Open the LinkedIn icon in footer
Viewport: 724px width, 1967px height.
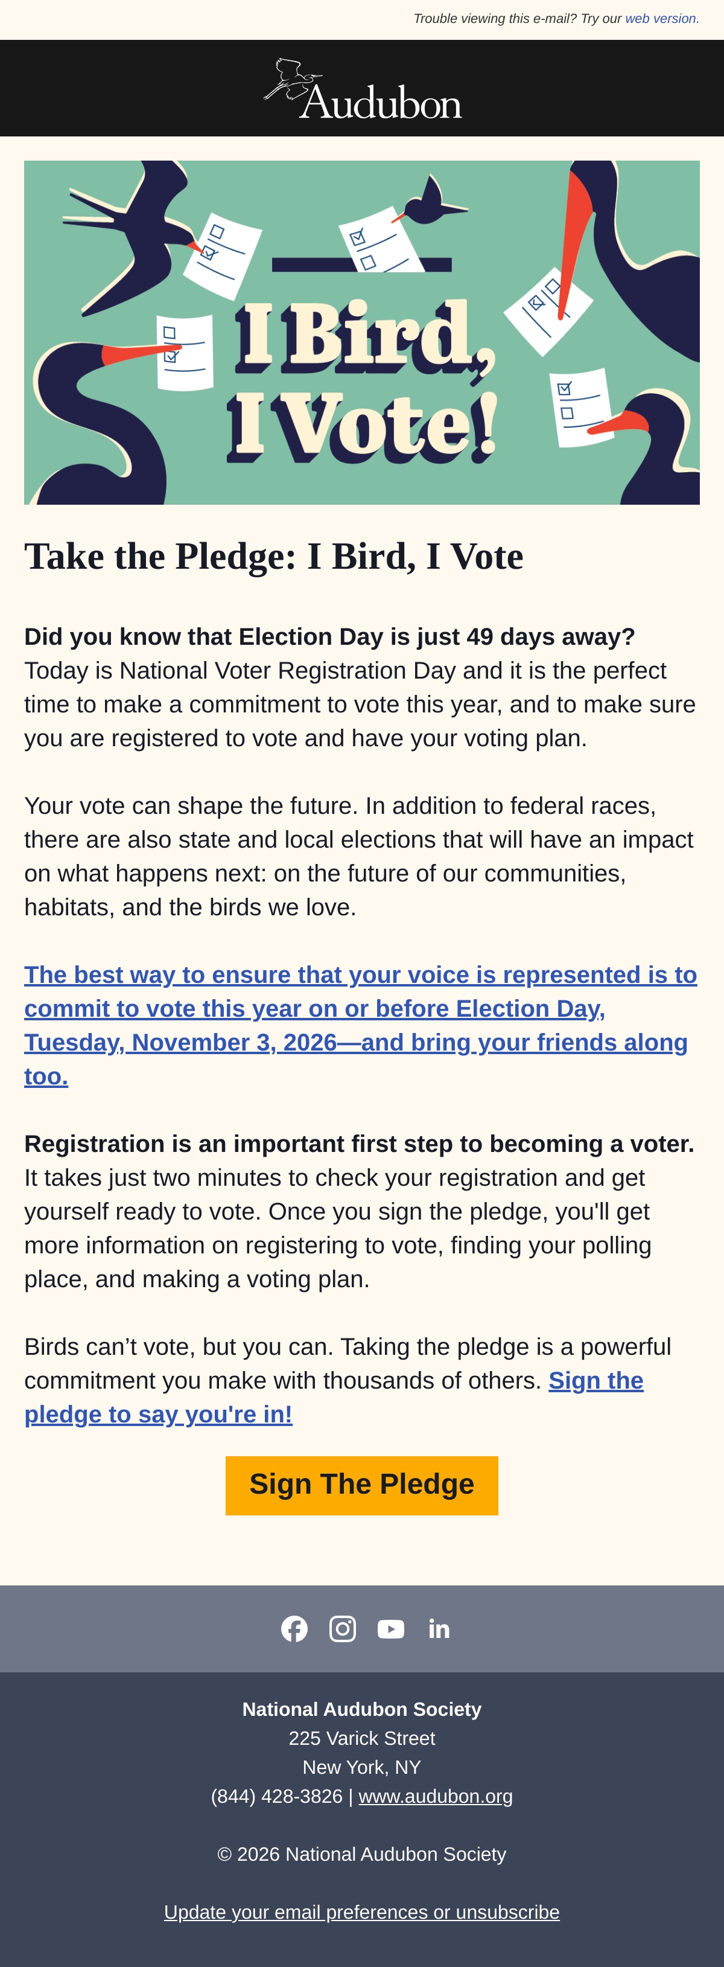(x=439, y=1629)
